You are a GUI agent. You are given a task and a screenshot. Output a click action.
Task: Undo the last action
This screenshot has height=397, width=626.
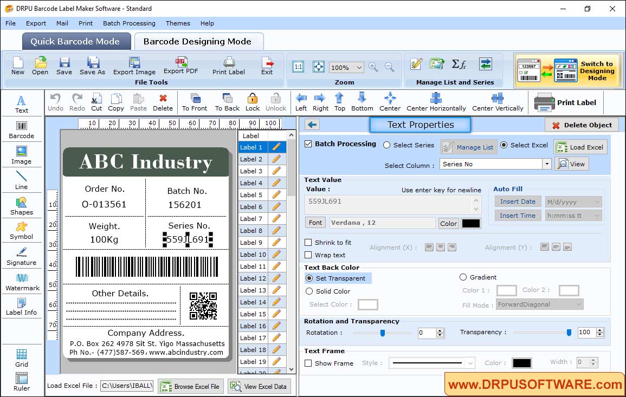(55, 102)
